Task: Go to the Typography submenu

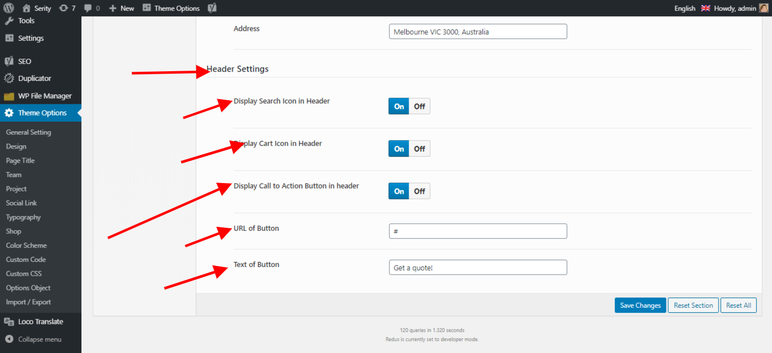Action: [23, 217]
